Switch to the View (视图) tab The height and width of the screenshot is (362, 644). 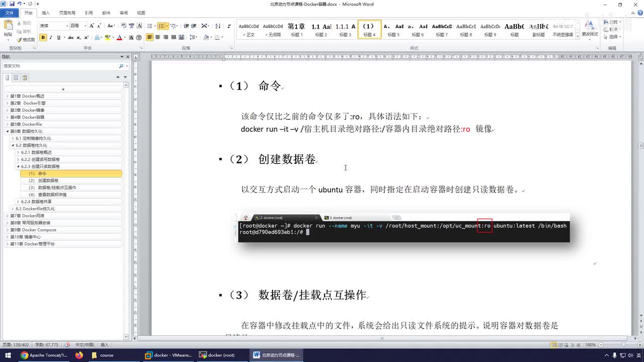tap(141, 13)
